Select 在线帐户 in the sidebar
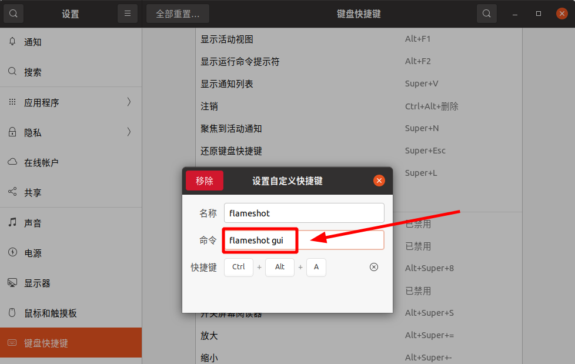 [71, 162]
